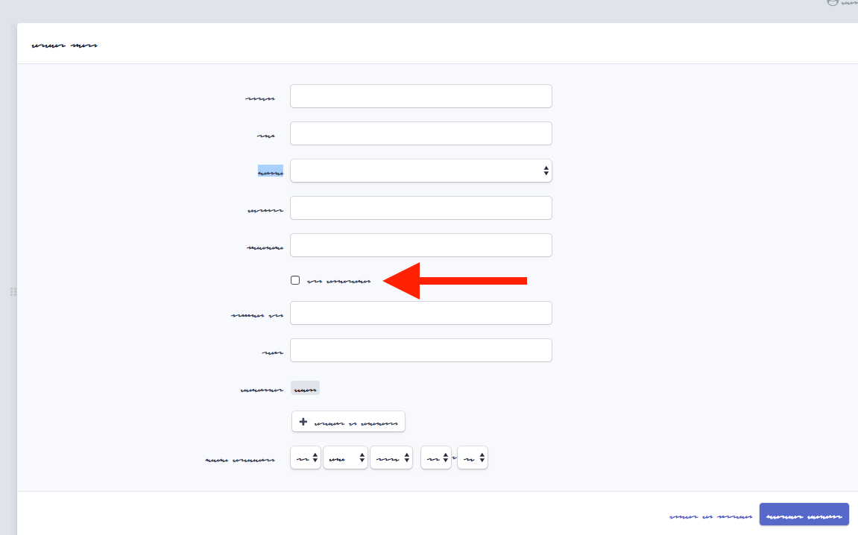Click the plus icon on the add button
The height and width of the screenshot is (535, 858).
pyautogui.click(x=303, y=421)
